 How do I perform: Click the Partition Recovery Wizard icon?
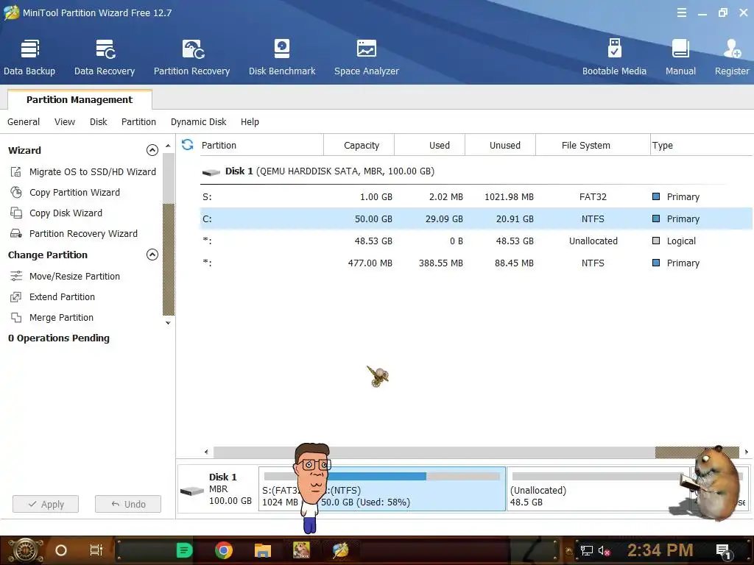16,233
